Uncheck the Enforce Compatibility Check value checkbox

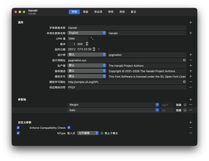click(69, 128)
